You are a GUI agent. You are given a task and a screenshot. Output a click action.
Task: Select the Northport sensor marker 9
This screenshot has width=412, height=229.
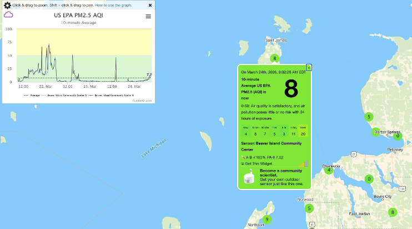pos(267,219)
